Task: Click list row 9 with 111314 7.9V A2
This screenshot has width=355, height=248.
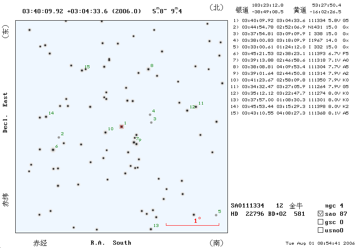Action: 290,73
